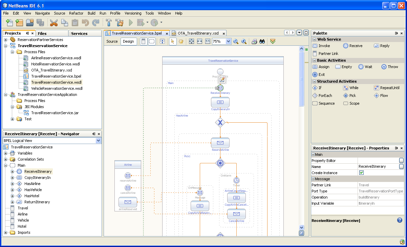Open the zoom percentage dropdown

click(x=228, y=41)
